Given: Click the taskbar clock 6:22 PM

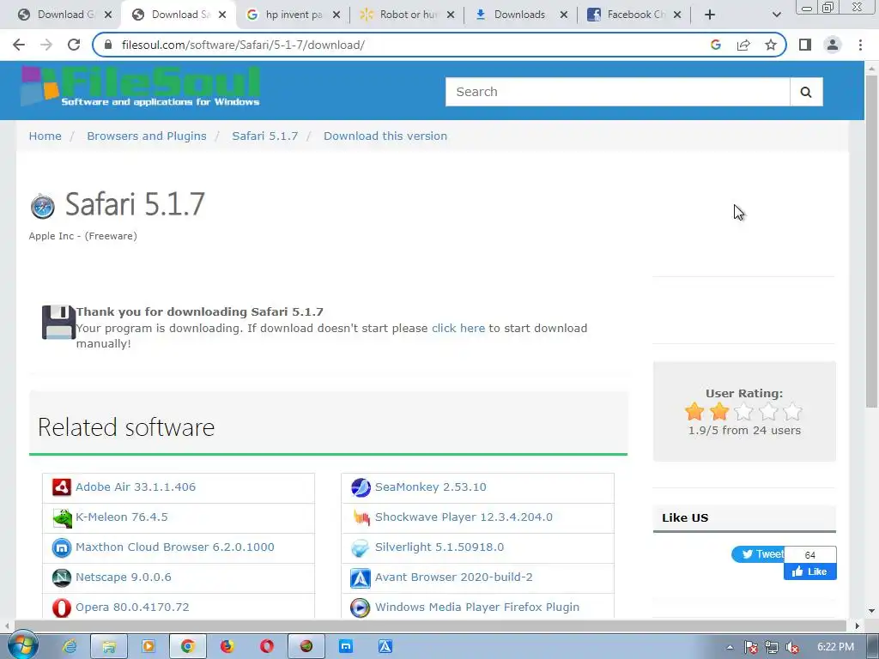Looking at the screenshot, I should 835,647.
